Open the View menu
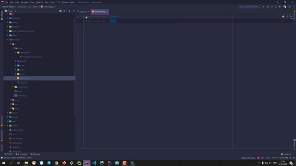The width and height of the screenshot is (296, 166). [x=17, y=2]
